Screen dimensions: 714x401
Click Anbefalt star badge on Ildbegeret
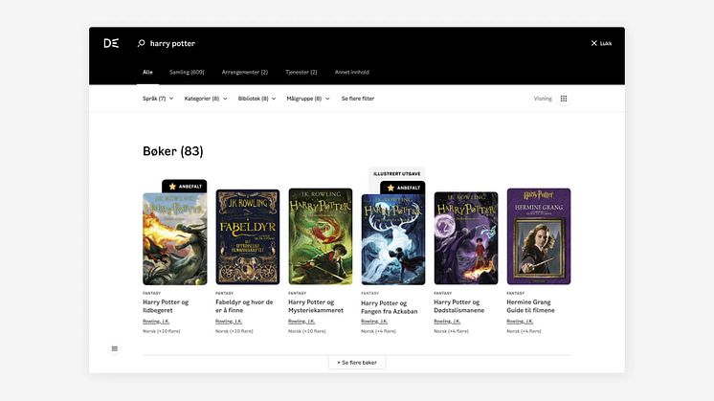185,187
